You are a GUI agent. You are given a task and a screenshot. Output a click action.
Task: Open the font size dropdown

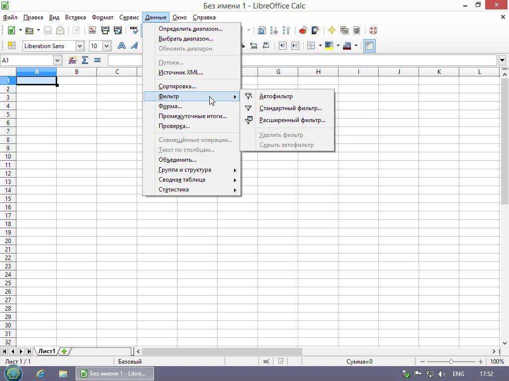coord(107,46)
